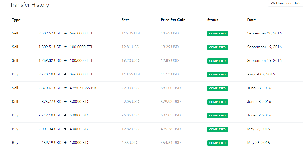Image resolution: width=303 pixels, height=152 pixels.
Task: Click the arrow icon on 666.0000 ETH sell row
Action: 65,33
